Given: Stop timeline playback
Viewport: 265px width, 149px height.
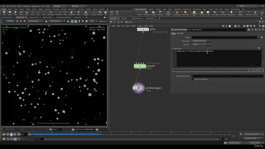Looking at the screenshot, I should (11, 135).
